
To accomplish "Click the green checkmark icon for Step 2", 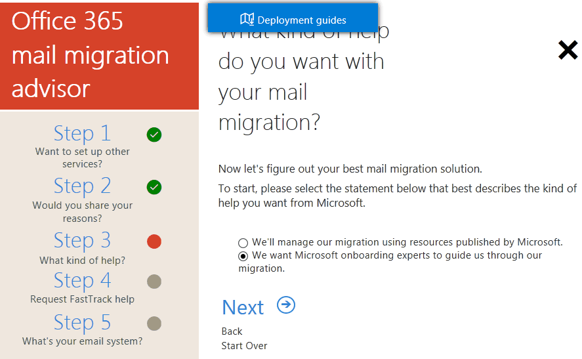I will pyautogui.click(x=154, y=187).
